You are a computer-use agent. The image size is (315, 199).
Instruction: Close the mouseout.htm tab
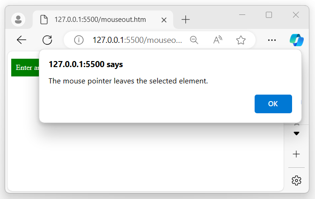pyautogui.click(x=164, y=20)
